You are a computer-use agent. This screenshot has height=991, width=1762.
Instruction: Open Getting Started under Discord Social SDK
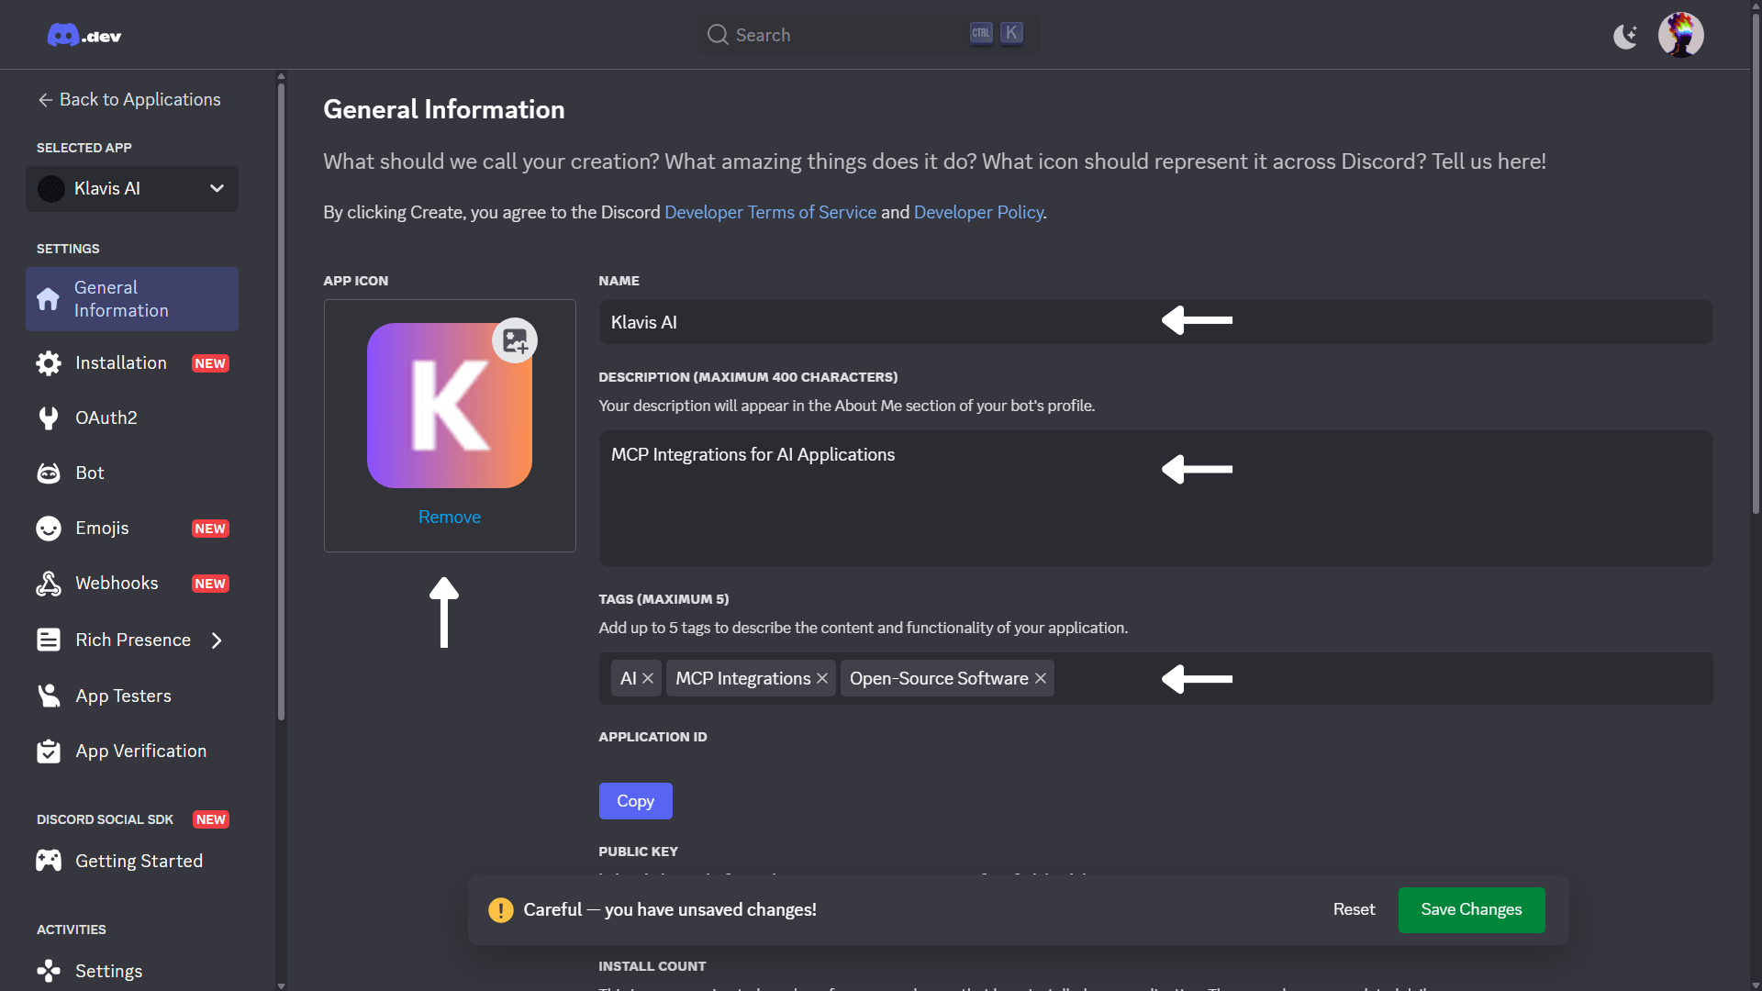click(139, 862)
